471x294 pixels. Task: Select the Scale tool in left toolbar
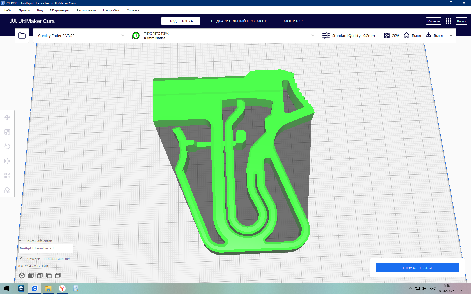[7, 132]
